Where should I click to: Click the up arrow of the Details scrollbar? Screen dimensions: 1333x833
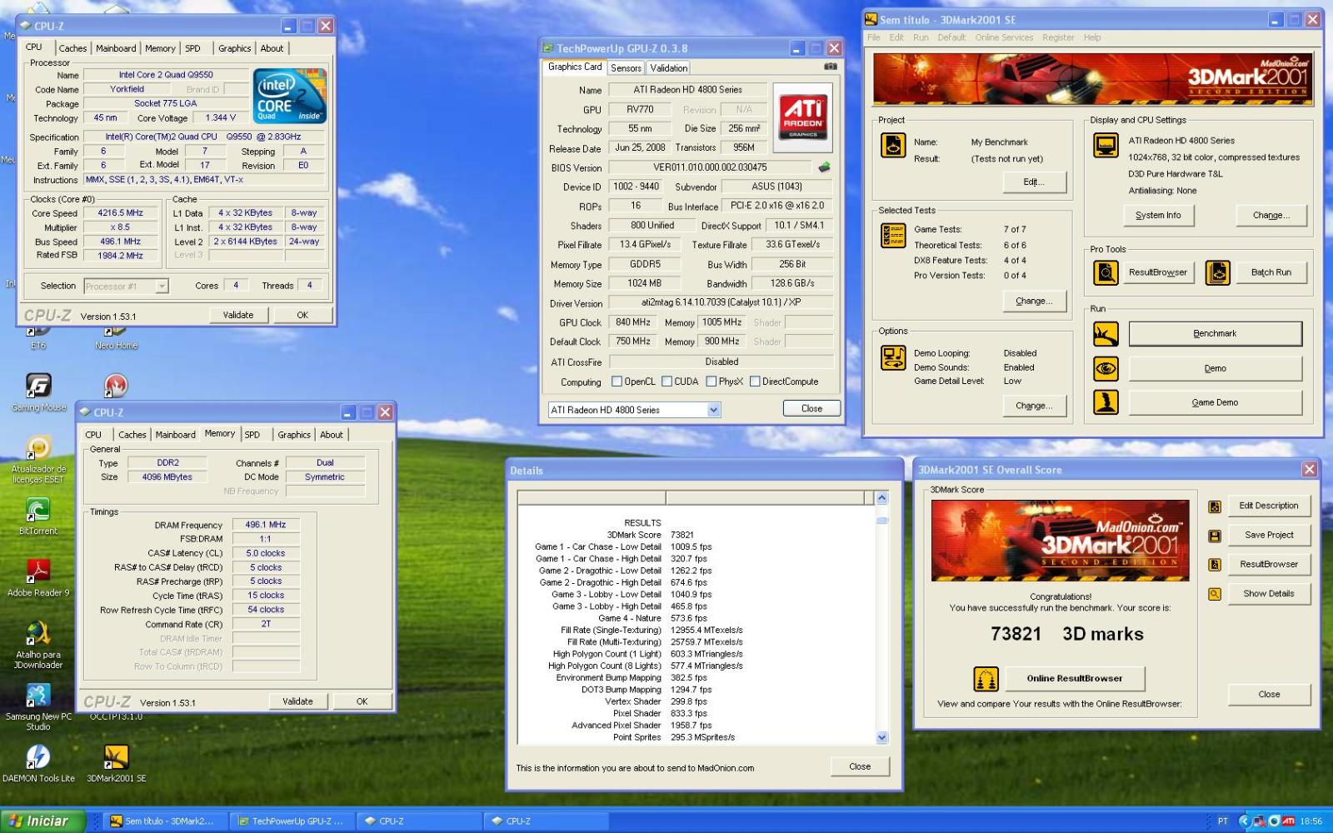(881, 498)
